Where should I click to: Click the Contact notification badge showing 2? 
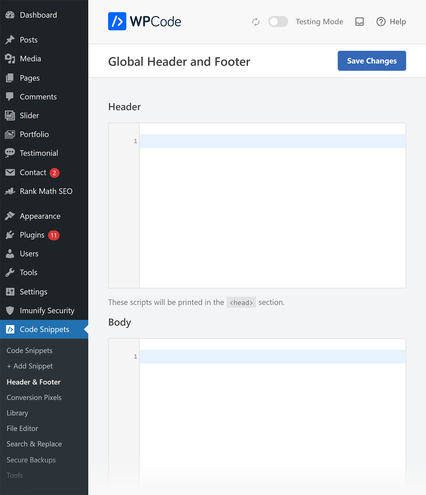click(x=55, y=173)
